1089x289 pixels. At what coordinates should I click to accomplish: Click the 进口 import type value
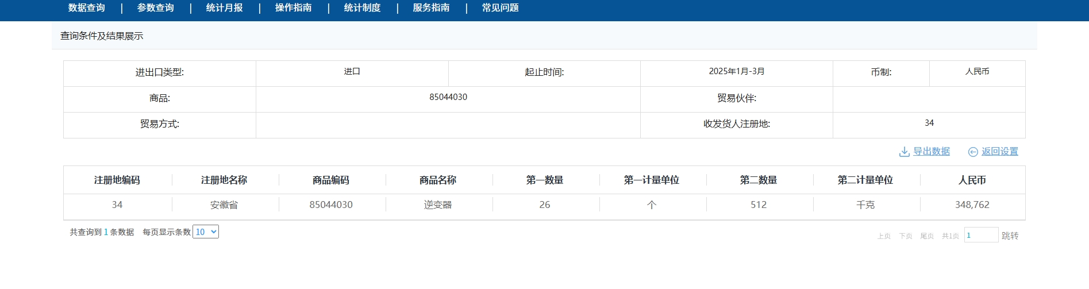pyautogui.click(x=352, y=71)
